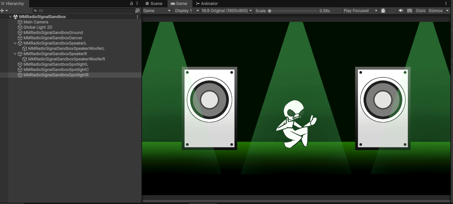453x204 pixels.
Task: Open the Gizmos dropdown arrow
Action: pyautogui.click(x=447, y=11)
